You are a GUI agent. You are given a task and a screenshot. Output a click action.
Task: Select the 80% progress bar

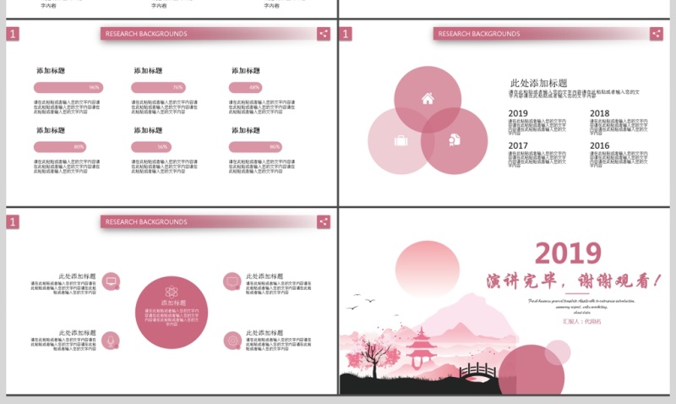[60, 147]
